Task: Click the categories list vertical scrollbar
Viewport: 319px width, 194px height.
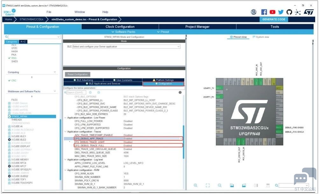Action: (x=60, y=149)
